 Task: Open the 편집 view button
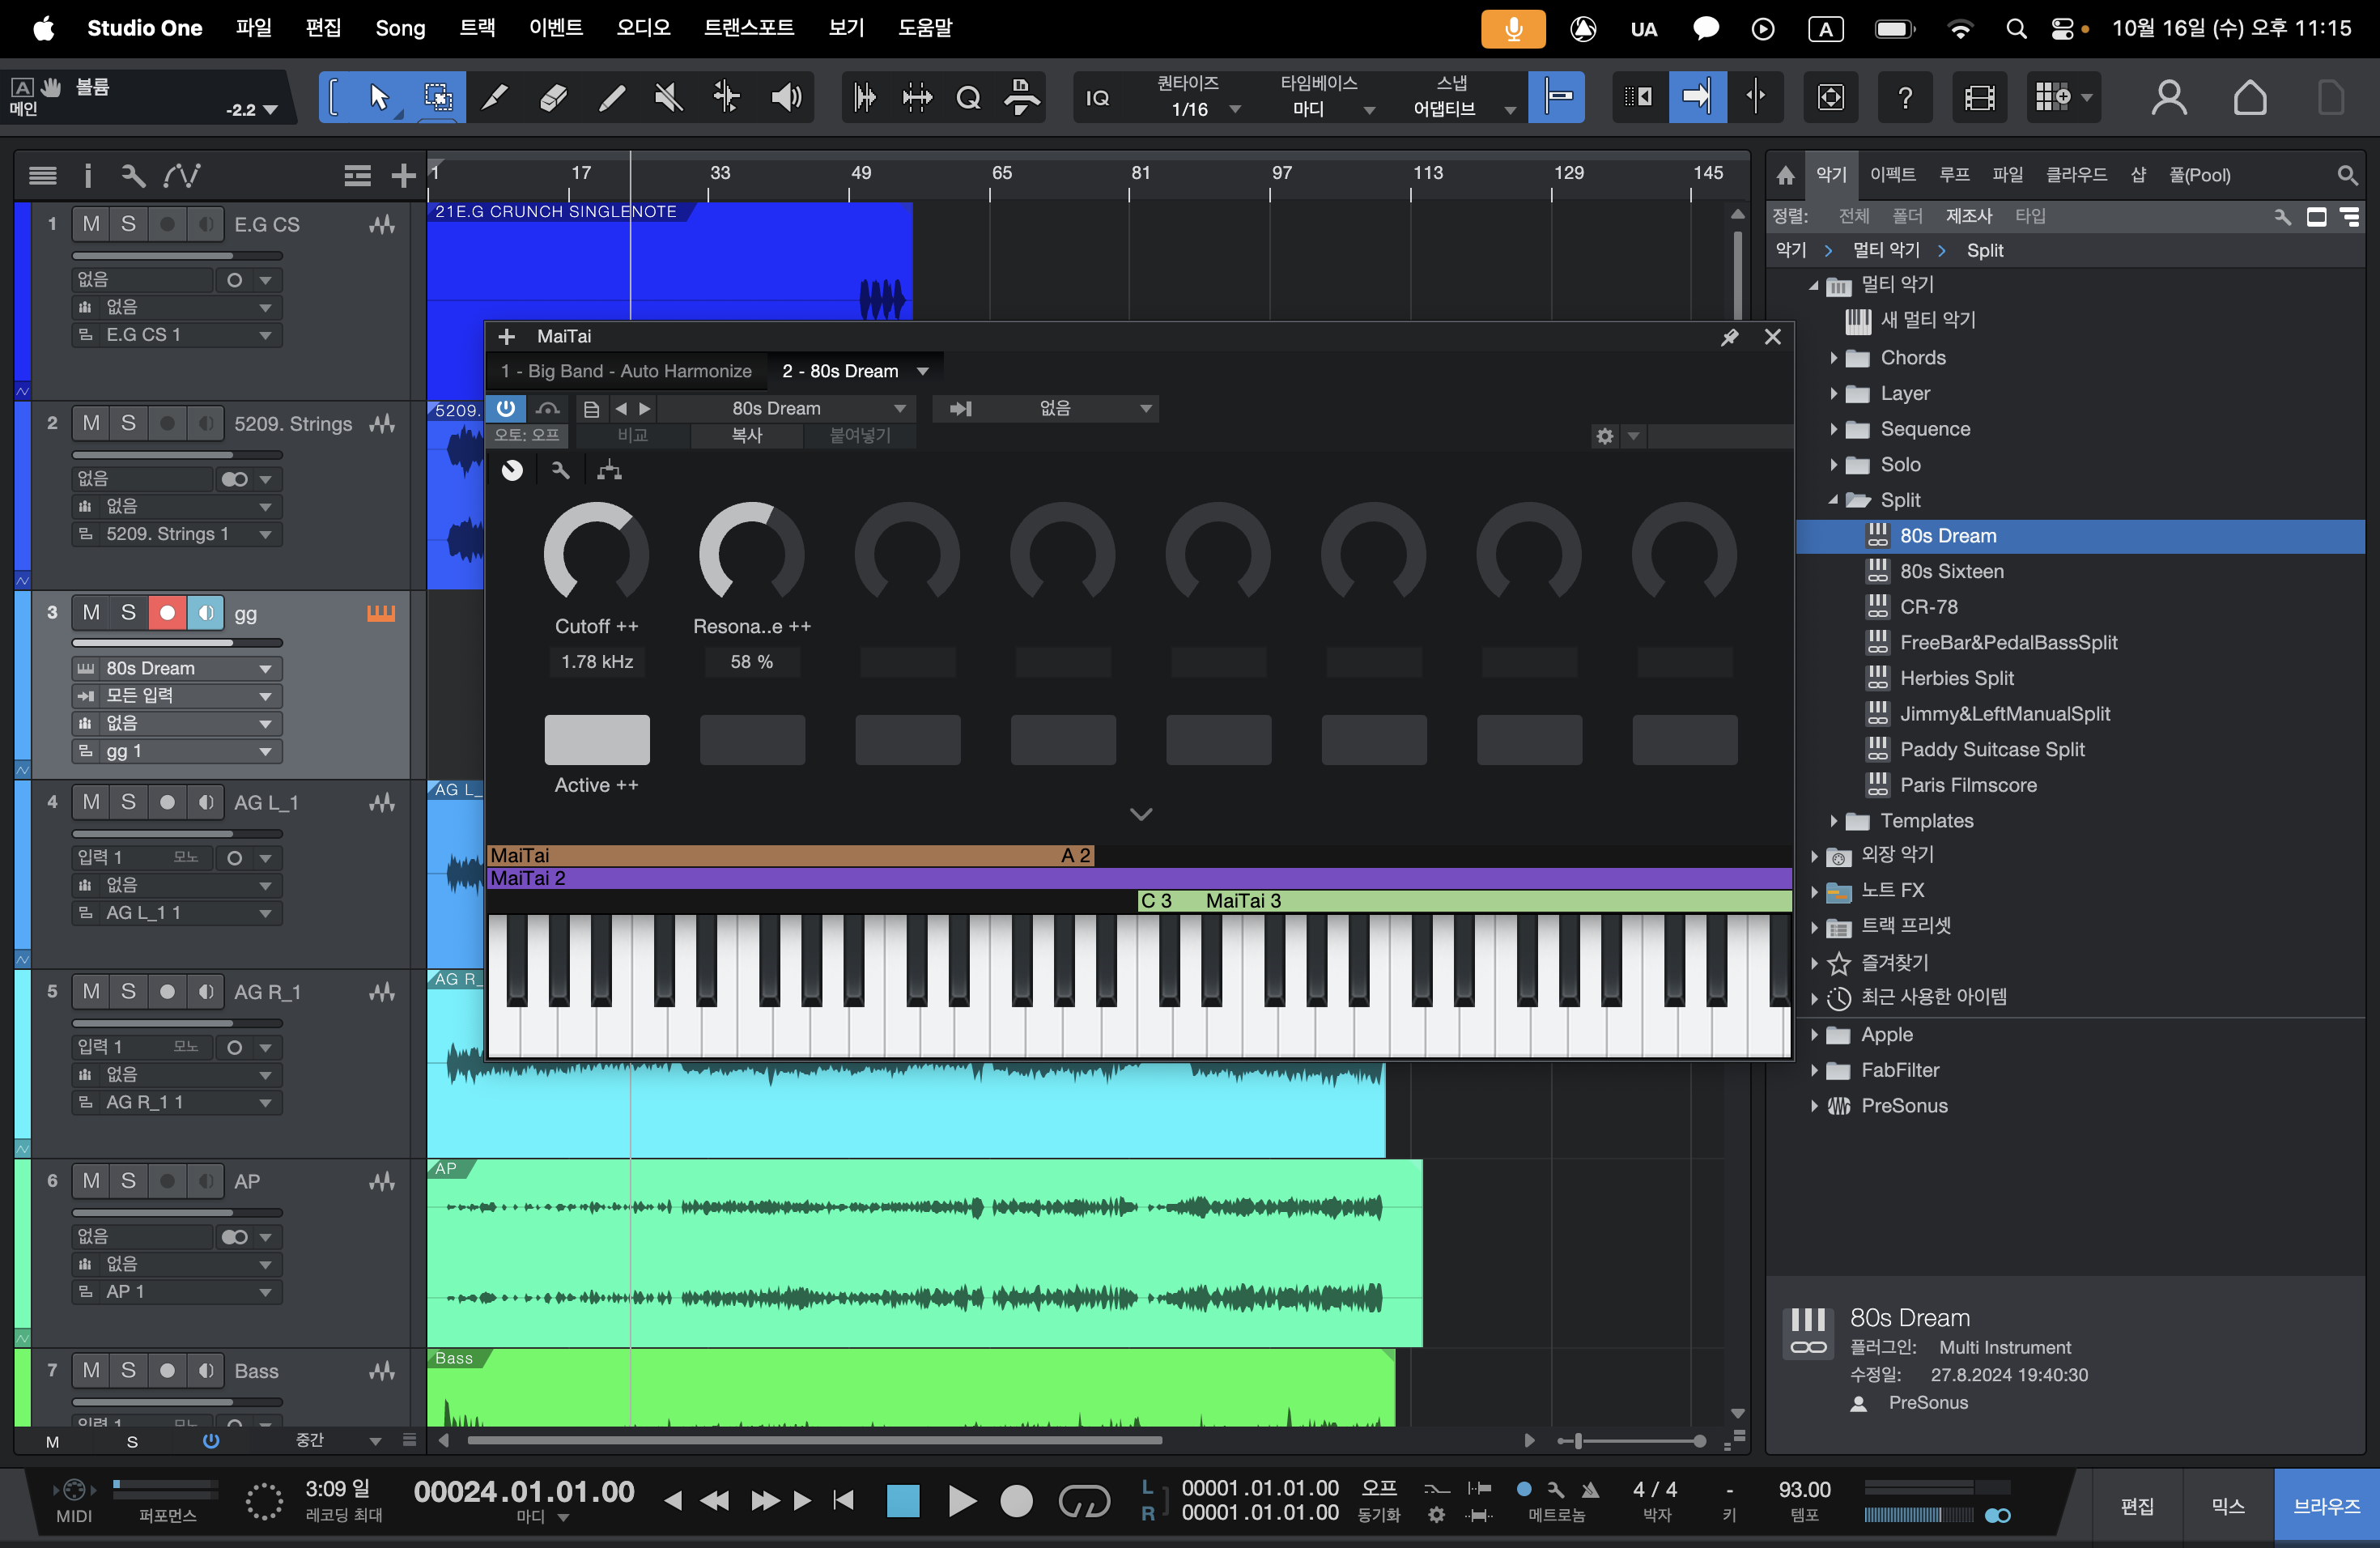(x=2137, y=1506)
